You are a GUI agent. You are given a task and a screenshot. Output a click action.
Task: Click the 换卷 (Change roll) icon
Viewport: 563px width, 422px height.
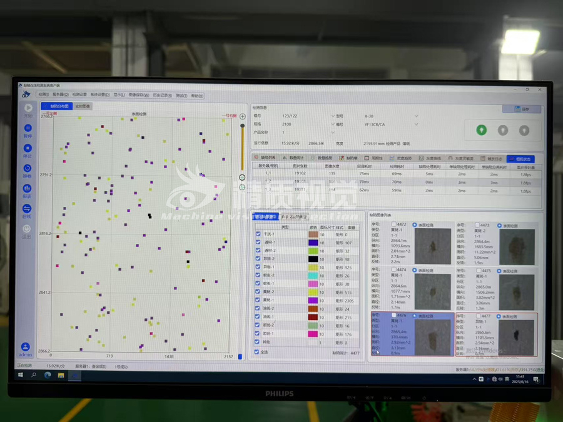(28, 168)
